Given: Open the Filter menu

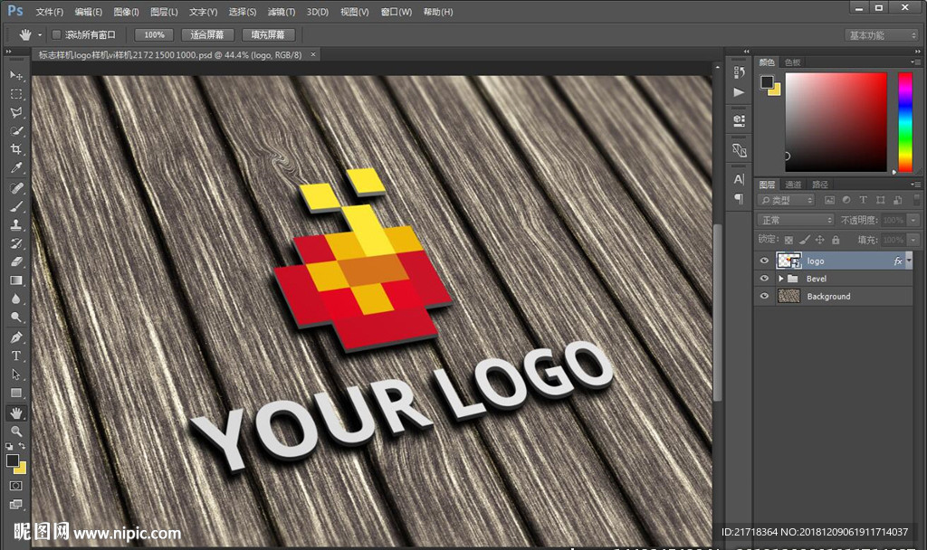Looking at the screenshot, I should click(282, 12).
